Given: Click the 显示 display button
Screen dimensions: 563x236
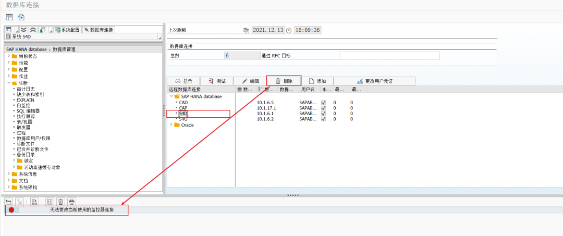Looking at the screenshot, I should pyautogui.click(x=183, y=81).
